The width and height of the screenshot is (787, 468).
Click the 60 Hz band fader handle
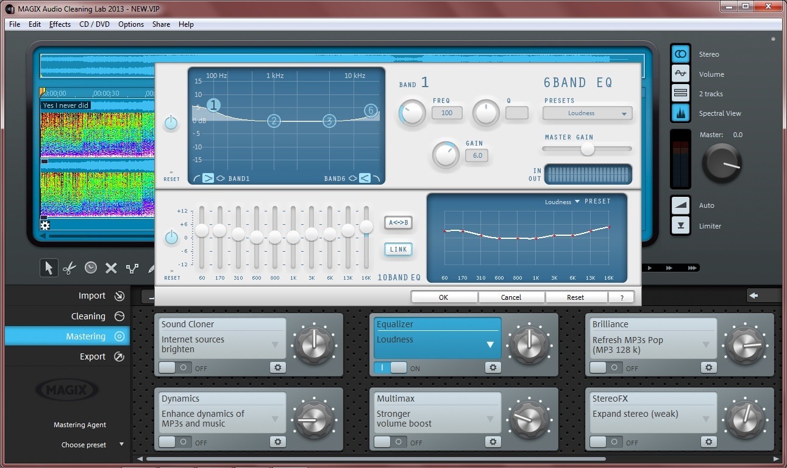[202, 230]
